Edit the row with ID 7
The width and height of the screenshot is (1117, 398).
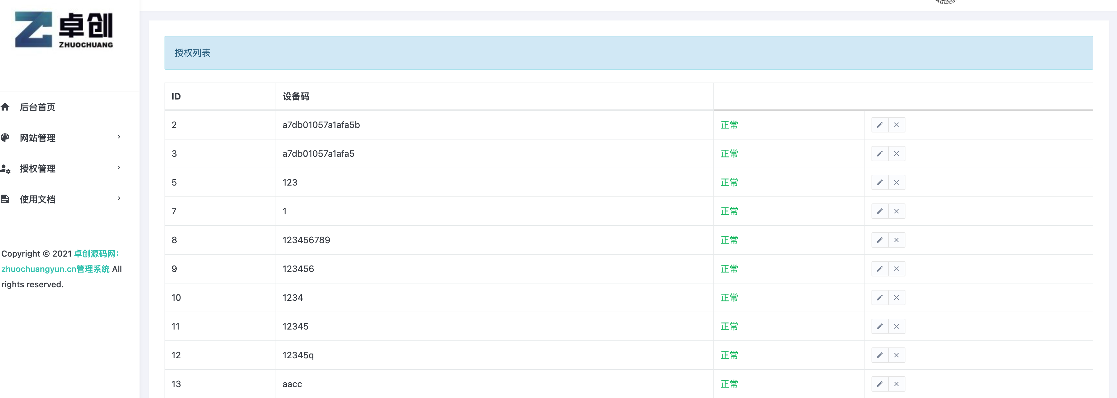click(880, 211)
